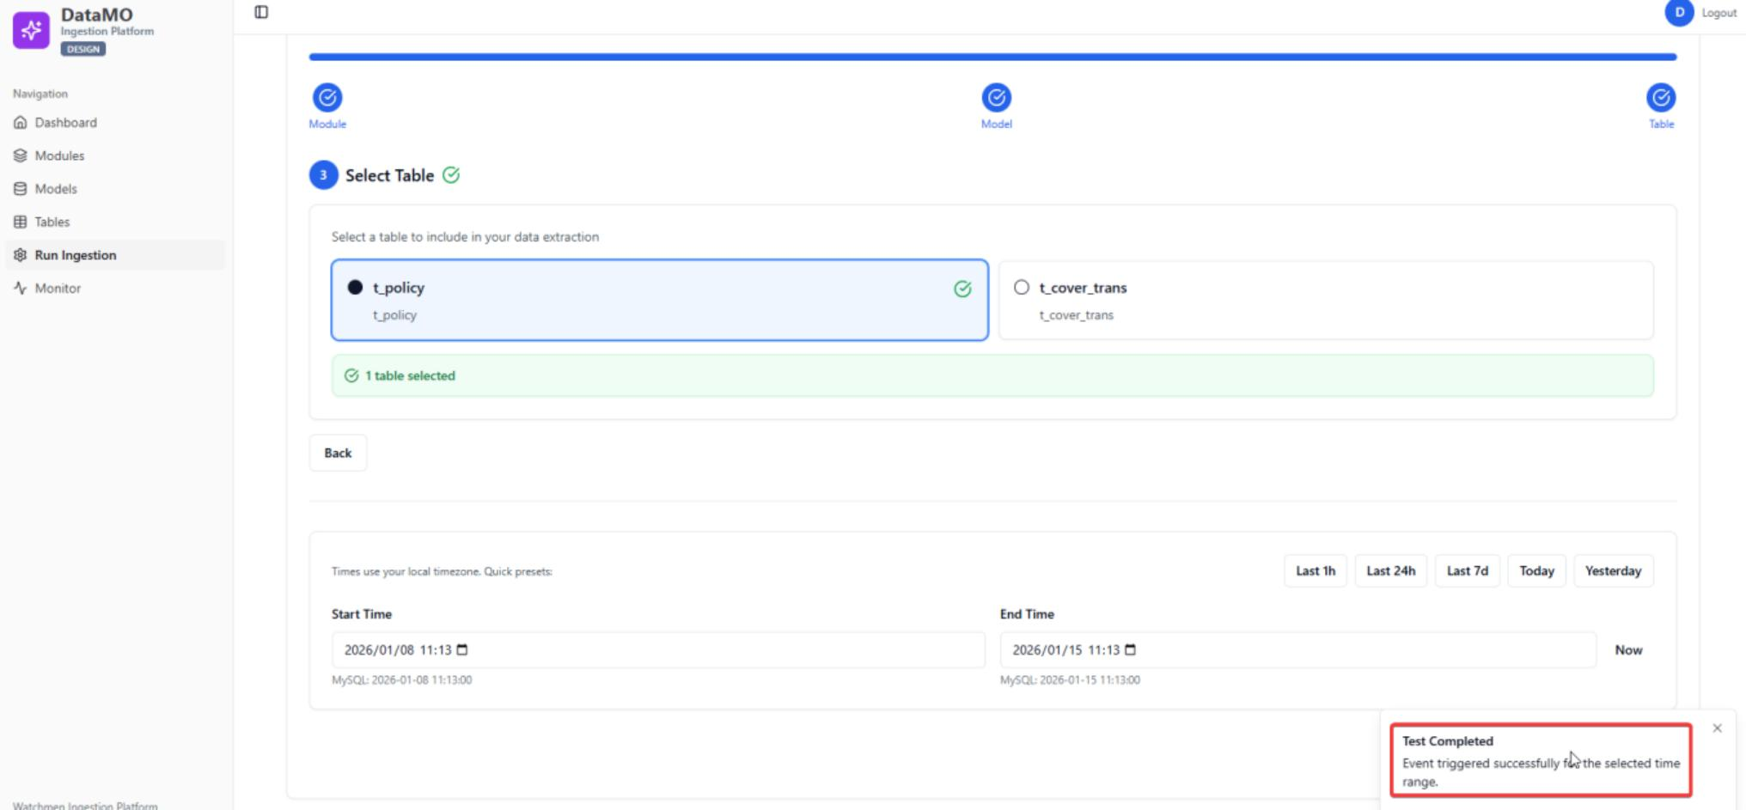Click the Monitor activity icon
Screen dimensions: 1746x810
pos(21,289)
